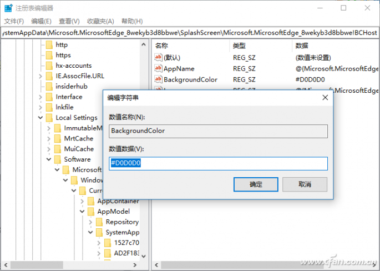This screenshot has height=271, width=380.
Task: Click the IE.AssocFile.URL folder icon
Action: [49, 76]
